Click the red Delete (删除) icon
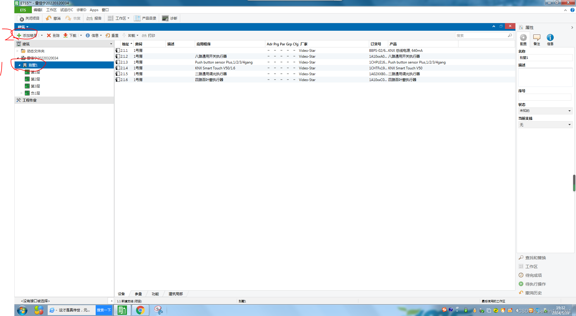The width and height of the screenshot is (576, 316). pyautogui.click(x=49, y=35)
